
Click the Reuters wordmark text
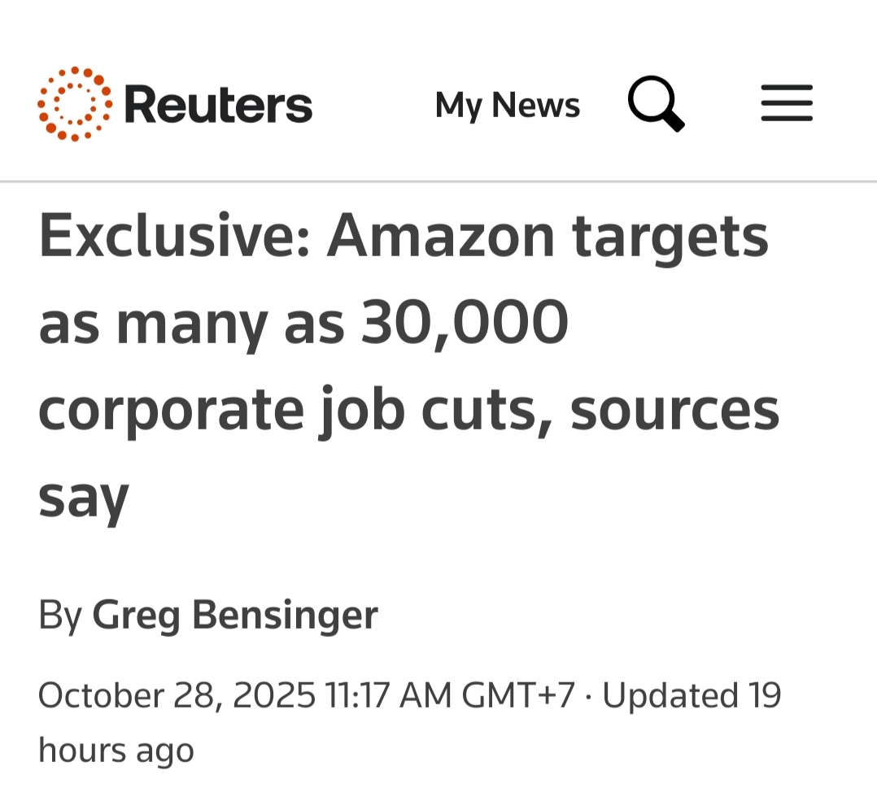pyautogui.click(x=218, y=106)
